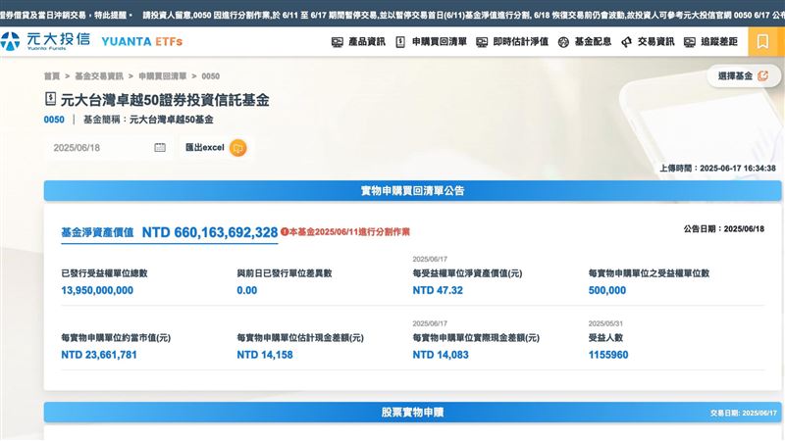The height and width of the screenshot is (441, 785).
Task: Open the 產品資訊 menu
Action: point(365,42)
